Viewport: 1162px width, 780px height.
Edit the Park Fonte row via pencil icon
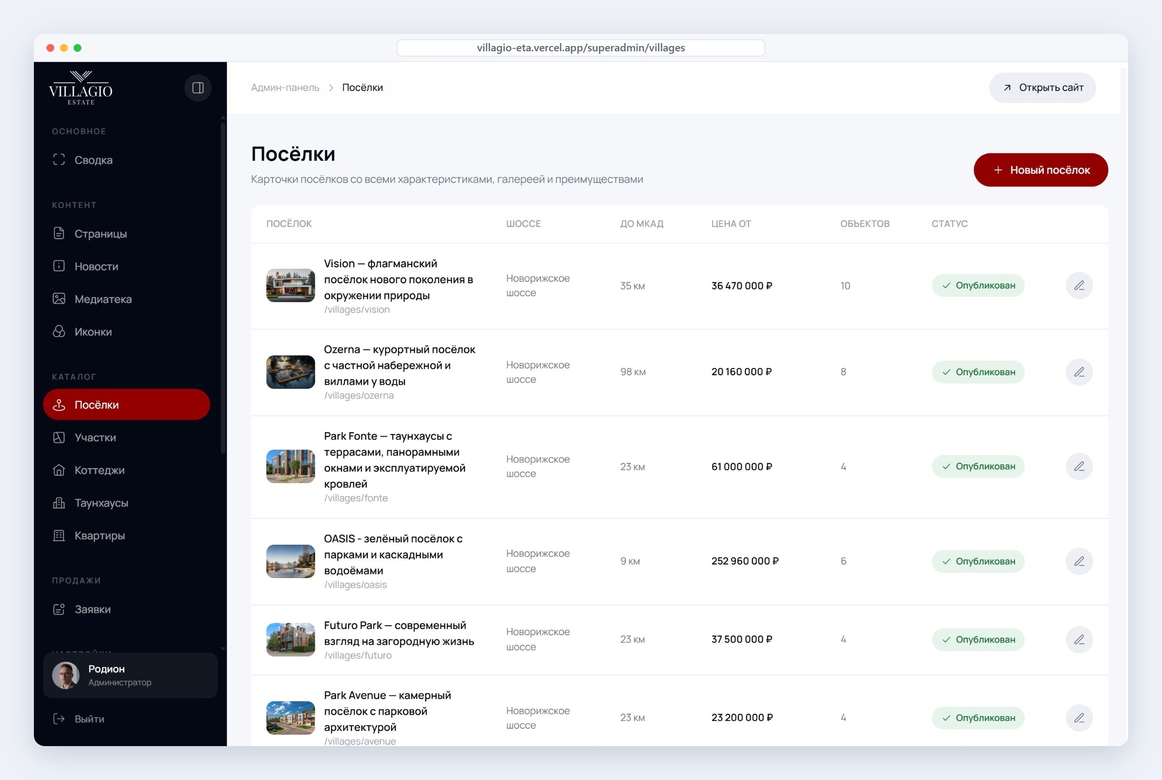point(1079,467)
